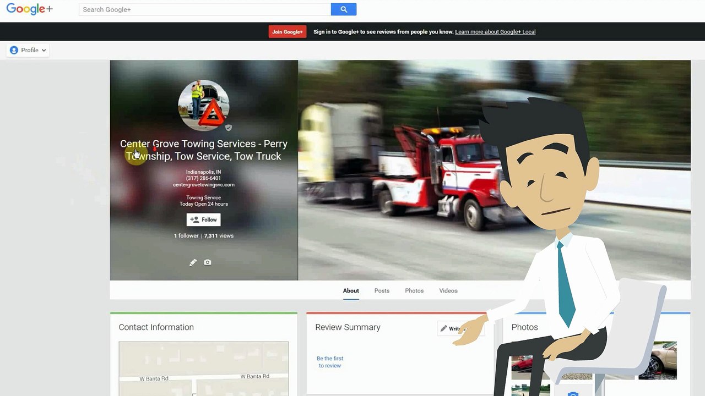Screen dimensions: 705x396
Task: Switch to the Photos tab
Action: 414,290
